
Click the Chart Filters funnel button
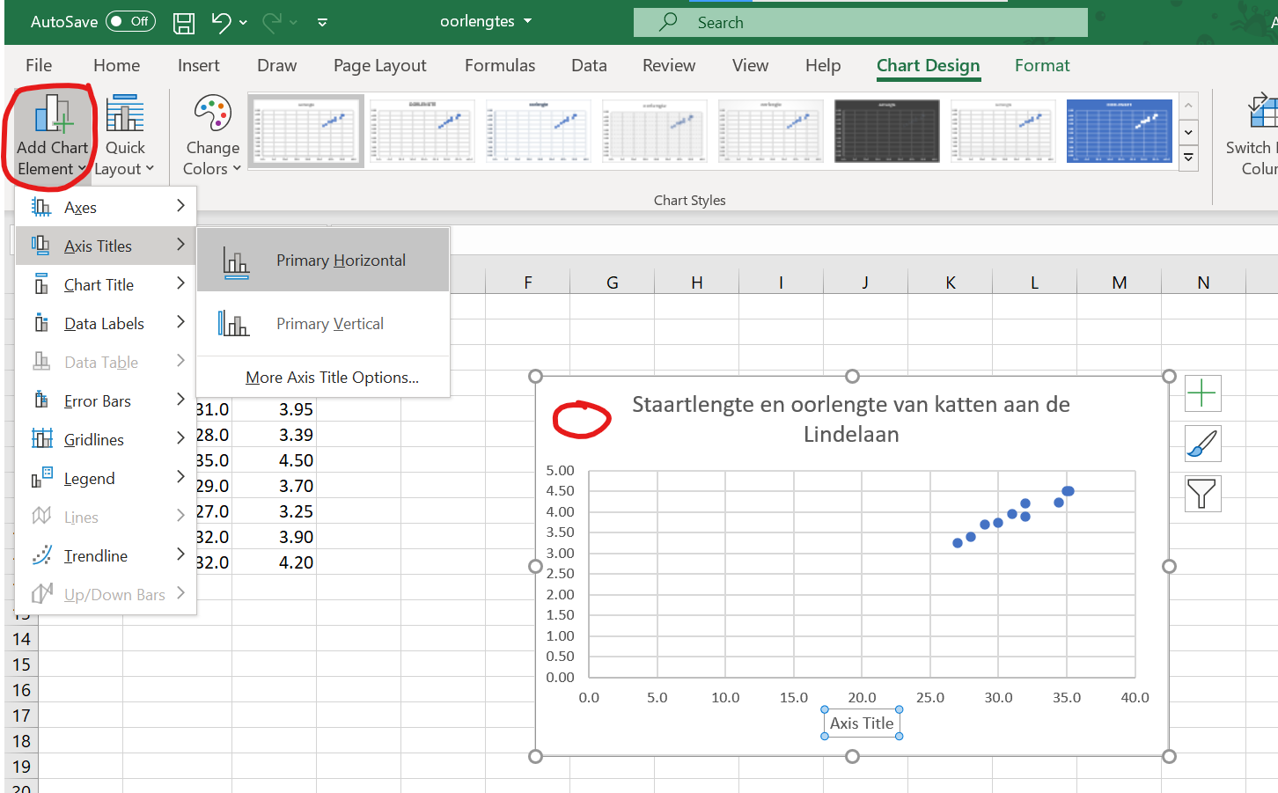tap(1202, 494)
